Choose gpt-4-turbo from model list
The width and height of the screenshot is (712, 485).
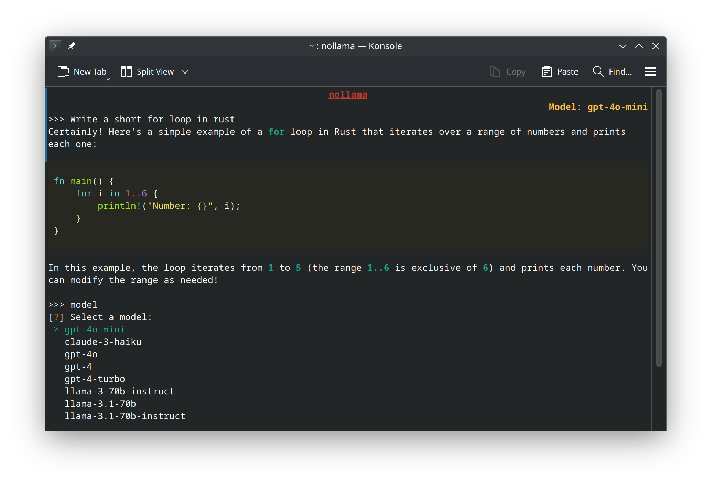pos(95,379)
